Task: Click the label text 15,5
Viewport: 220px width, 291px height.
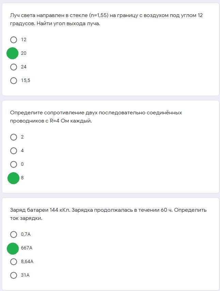Action: [26, 81]
